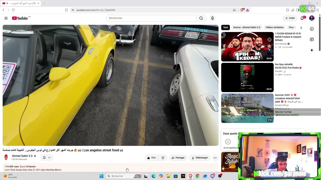This screenshot has width=321, height=180.
Task: Reload the current page
Action: [13, 10]
